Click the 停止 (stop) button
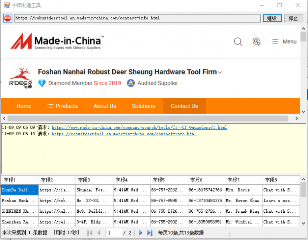Screen dimensions: 308x240 tap(294, 18)
